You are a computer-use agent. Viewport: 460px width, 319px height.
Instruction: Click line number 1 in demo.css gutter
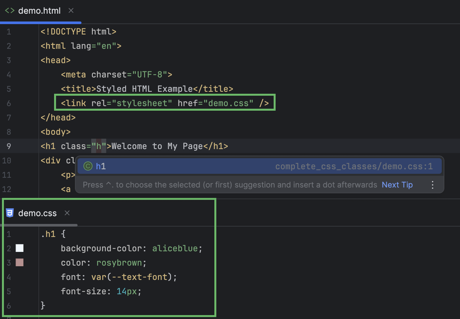(9, 234)
